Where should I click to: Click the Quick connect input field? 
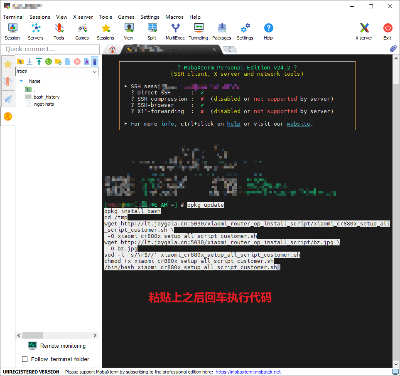pos(49,49)
